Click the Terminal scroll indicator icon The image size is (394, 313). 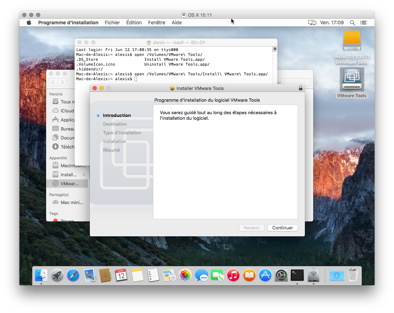coord(275,49)
